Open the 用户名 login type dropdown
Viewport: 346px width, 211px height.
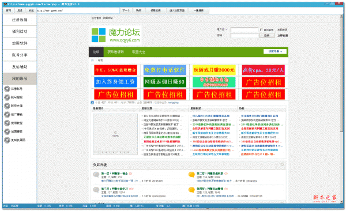[x=222, y=29]
